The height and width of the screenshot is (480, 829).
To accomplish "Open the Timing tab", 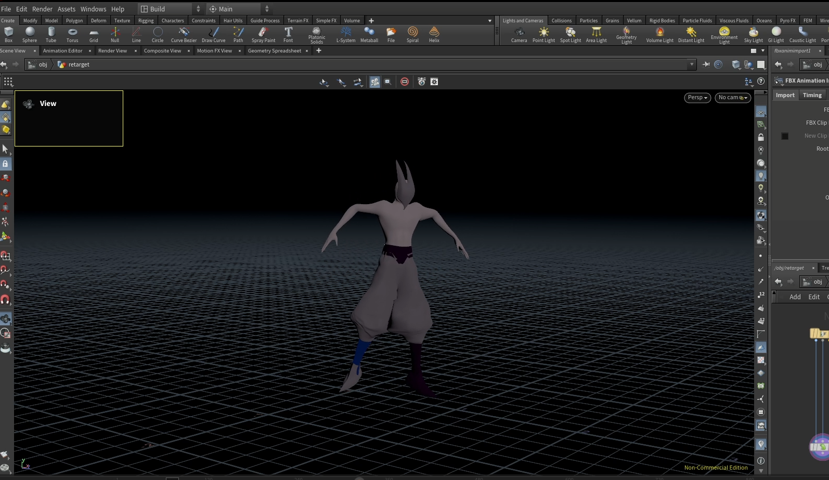I will point(812,95).
